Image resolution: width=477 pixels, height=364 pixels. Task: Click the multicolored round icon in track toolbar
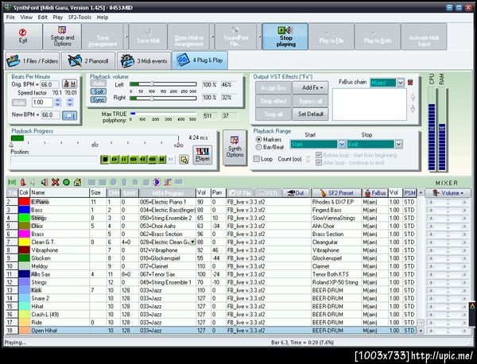point(157,182)
